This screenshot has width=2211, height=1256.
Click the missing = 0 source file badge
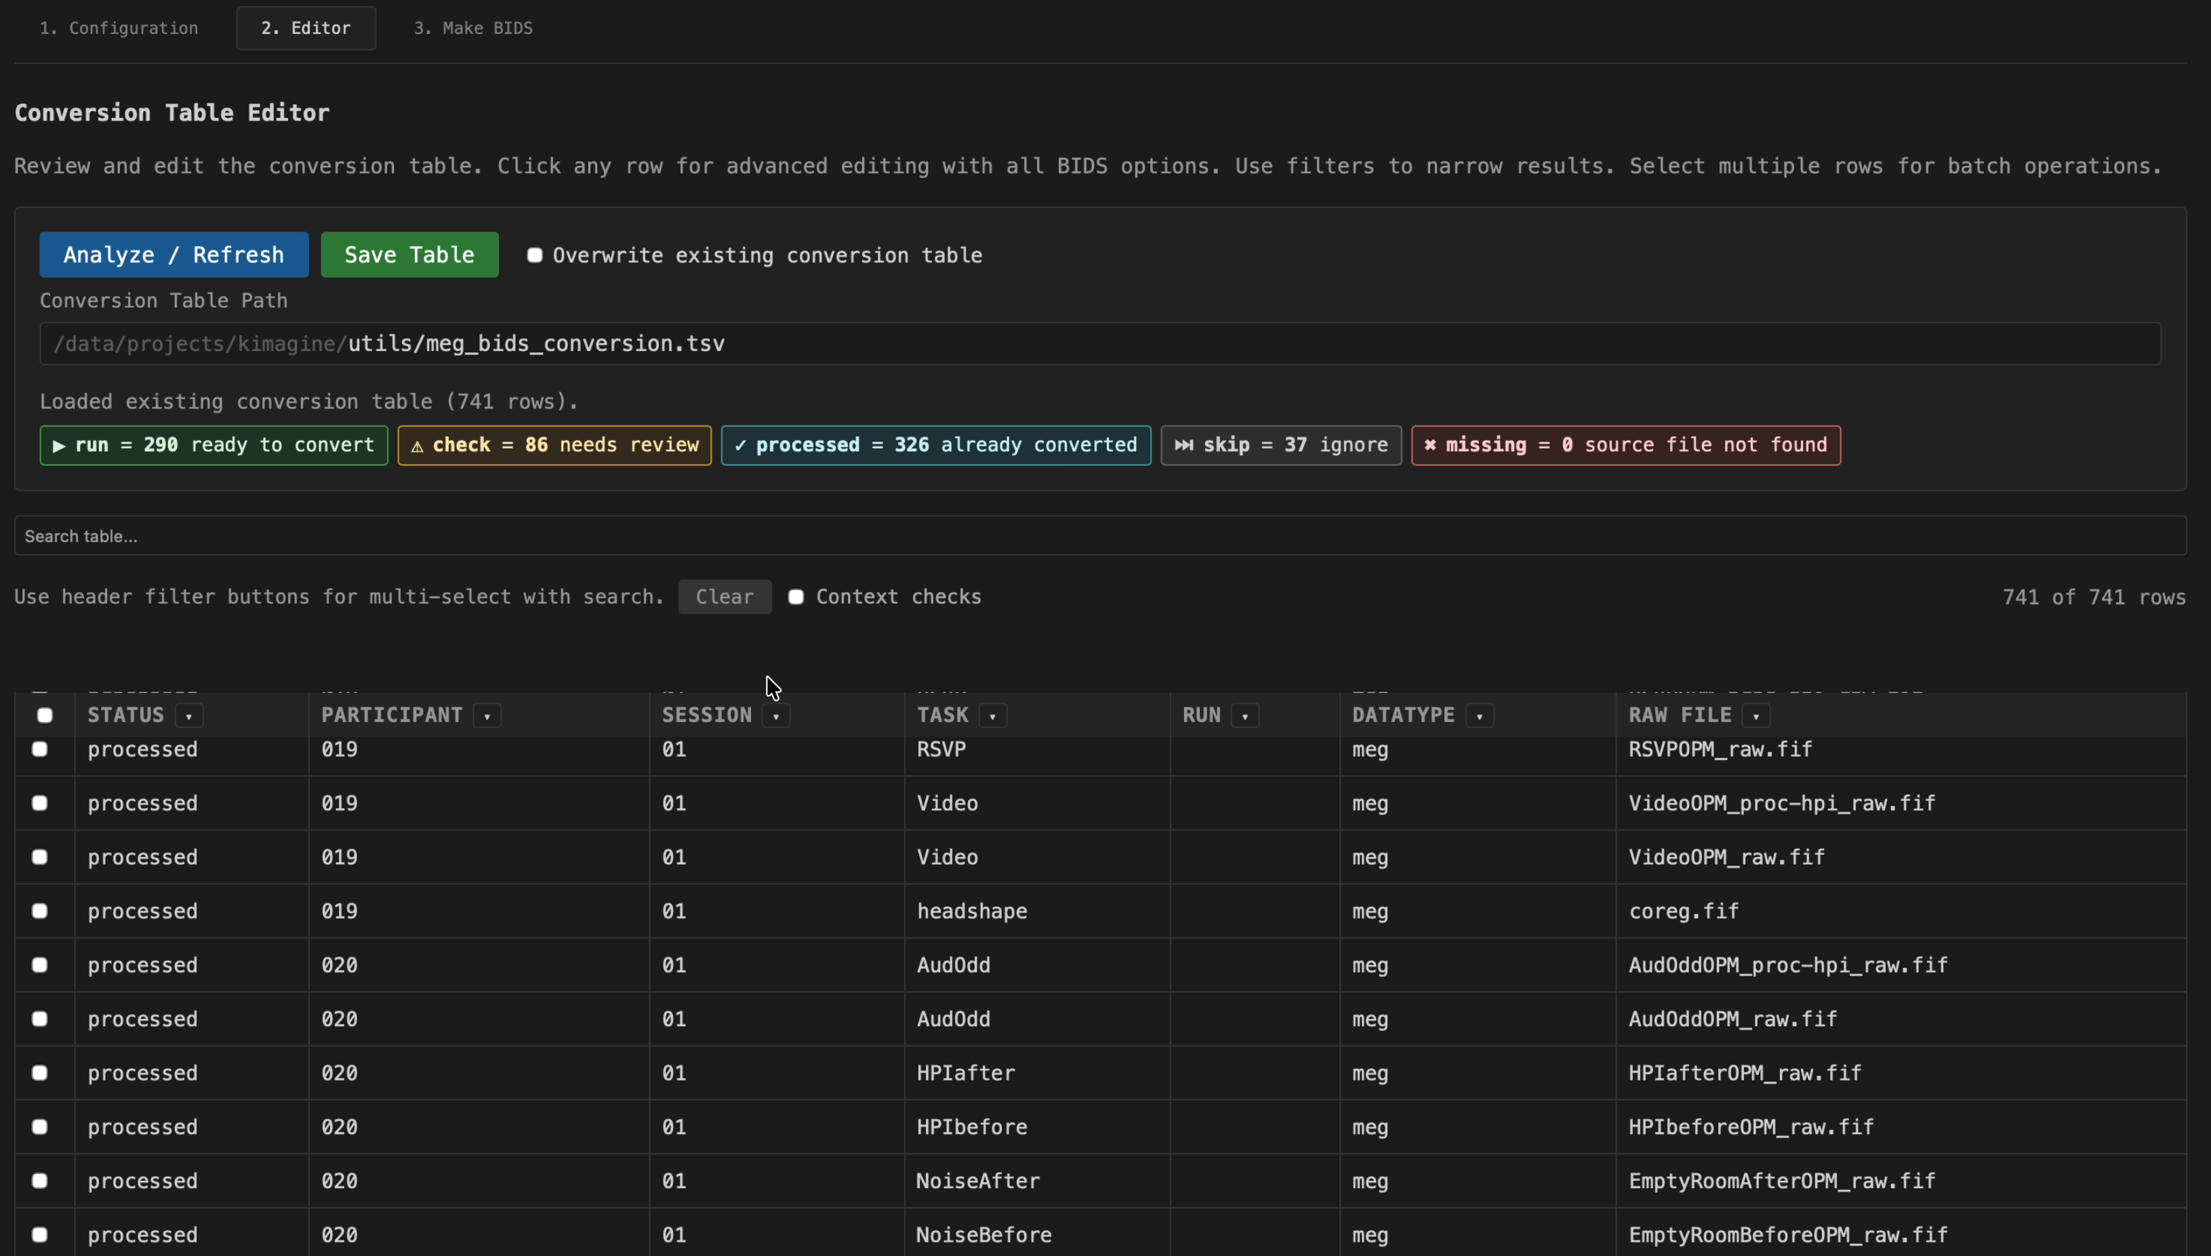[1625, 445]
